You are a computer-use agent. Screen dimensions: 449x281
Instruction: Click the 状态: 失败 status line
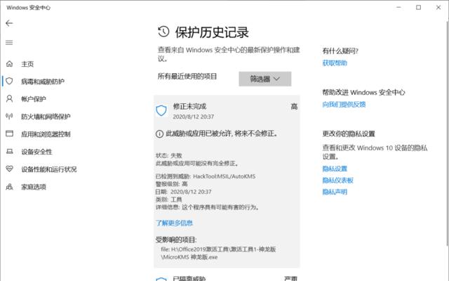169,155
